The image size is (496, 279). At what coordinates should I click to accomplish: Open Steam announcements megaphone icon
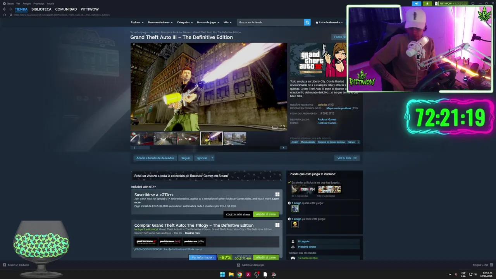[x=417, y=3]
